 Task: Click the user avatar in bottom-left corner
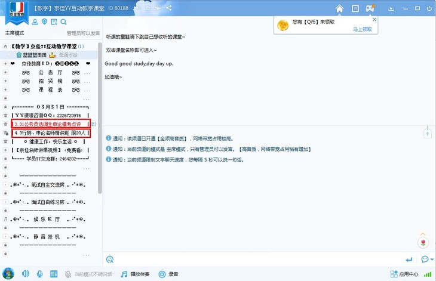tap(8, 274)
